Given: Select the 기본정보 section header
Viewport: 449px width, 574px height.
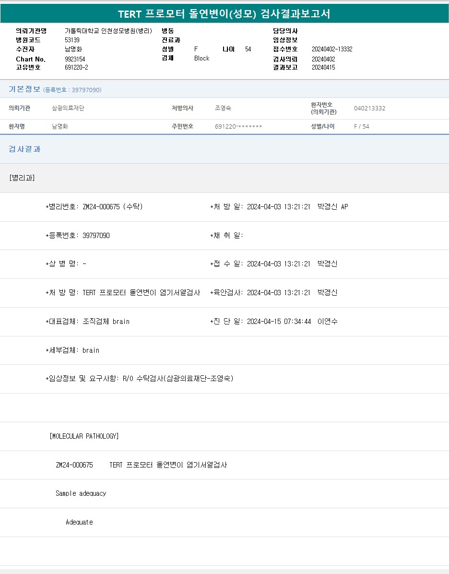Looking at the screenshot, I should pos(24,89).
